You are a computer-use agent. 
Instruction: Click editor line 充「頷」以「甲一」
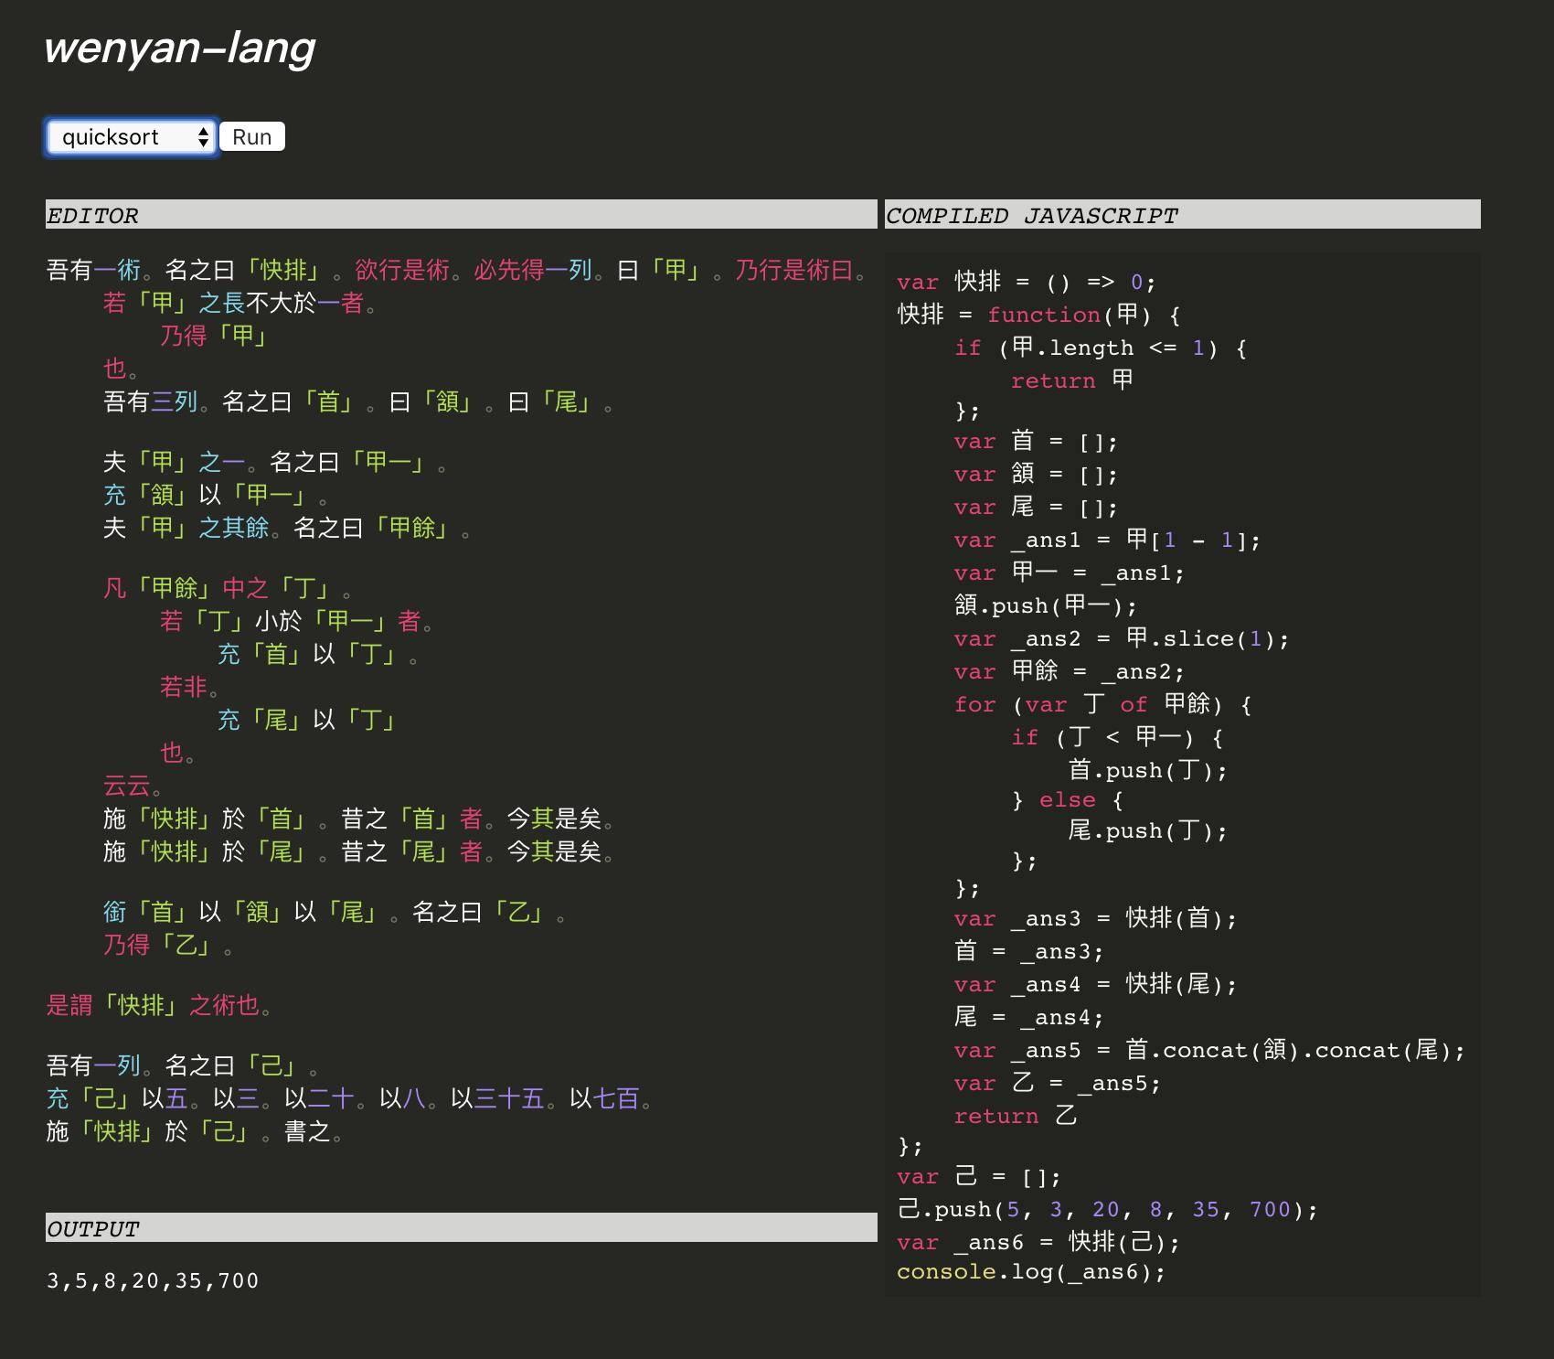coord(216,495)
